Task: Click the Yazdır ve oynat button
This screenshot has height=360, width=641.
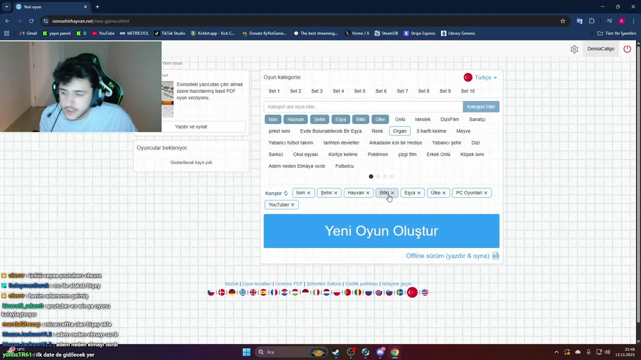Action: [191, 127]
